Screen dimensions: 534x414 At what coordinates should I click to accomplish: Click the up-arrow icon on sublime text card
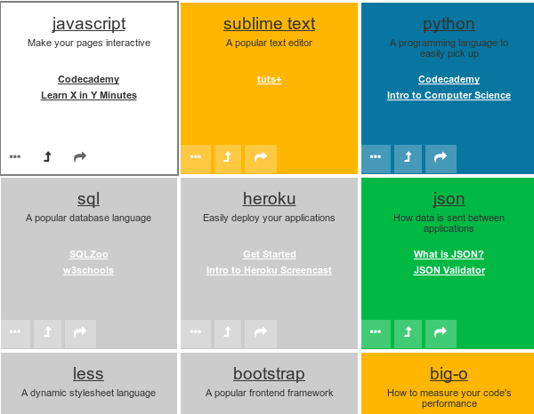[x=228, y=156]
